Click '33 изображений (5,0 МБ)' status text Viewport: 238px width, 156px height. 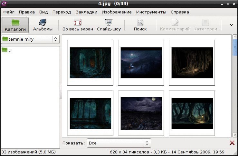[x=29, y=152]
